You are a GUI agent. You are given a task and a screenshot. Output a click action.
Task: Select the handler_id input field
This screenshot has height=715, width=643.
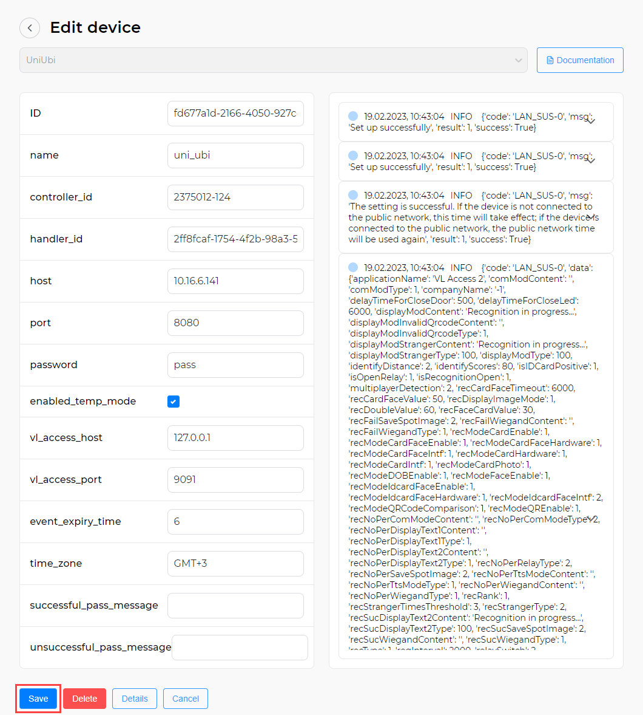click(235, 239)
